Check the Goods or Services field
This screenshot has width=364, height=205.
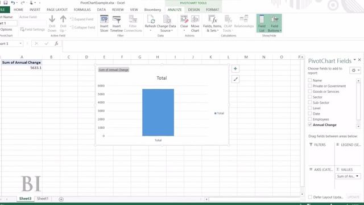[309, 91]
